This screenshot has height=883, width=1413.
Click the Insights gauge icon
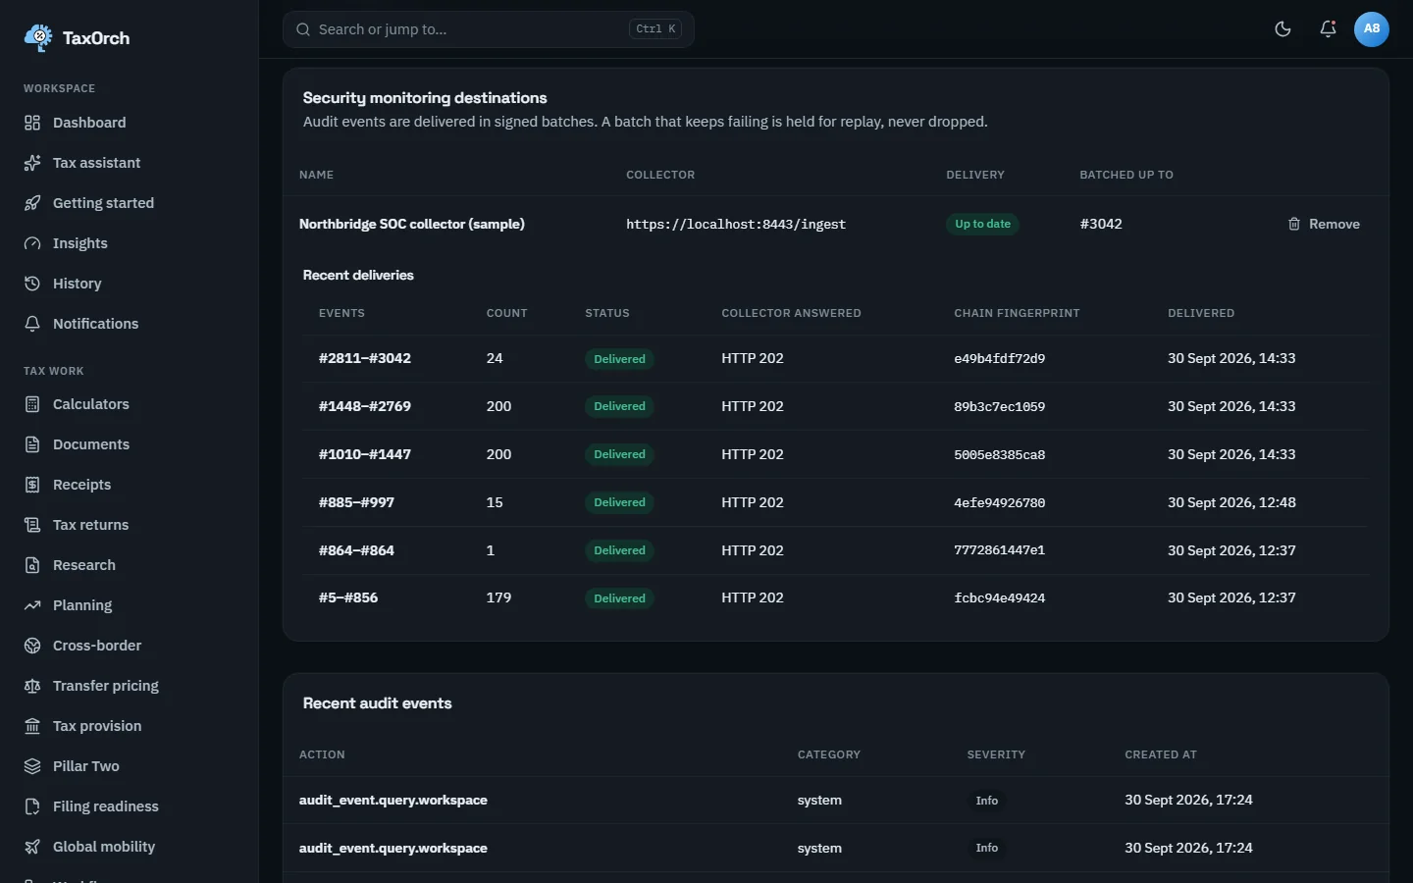pos(32,243)
